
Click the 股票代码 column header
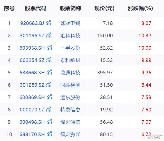[36, 8]
